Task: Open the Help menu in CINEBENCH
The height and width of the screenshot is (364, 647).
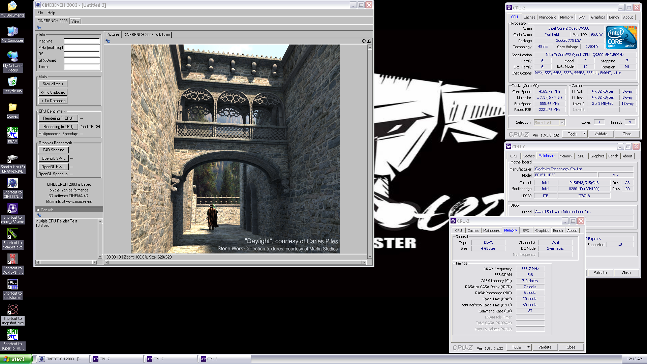Action: coord(51,13)
